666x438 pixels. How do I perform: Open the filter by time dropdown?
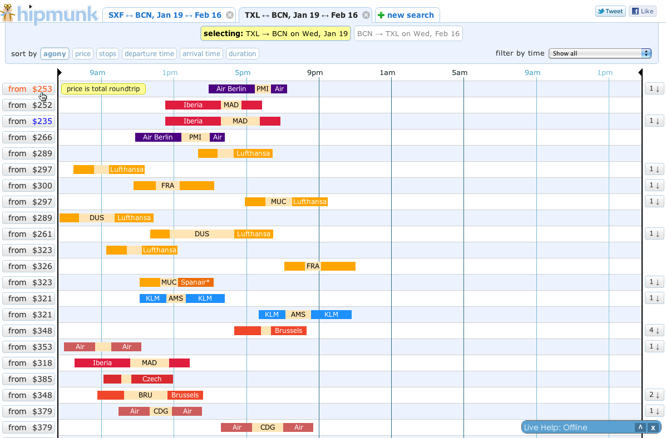(600, 53)
